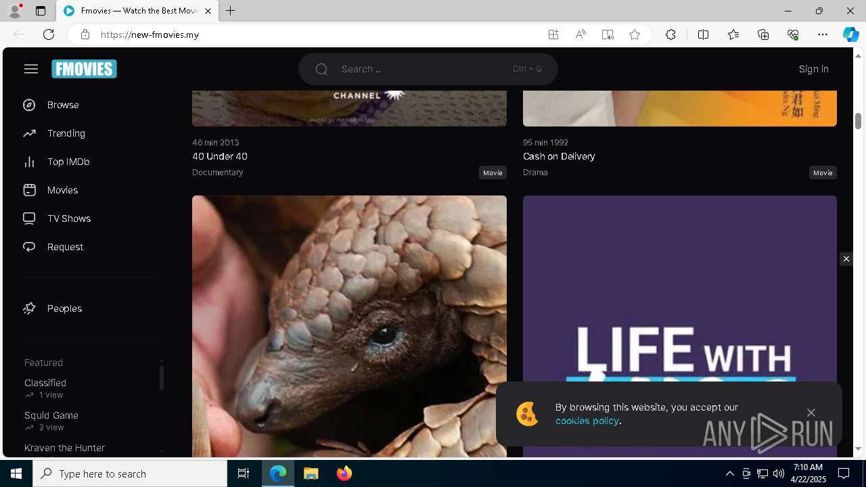Click the taskbar search box
This screenshot has width=866, height=487.
130,473
